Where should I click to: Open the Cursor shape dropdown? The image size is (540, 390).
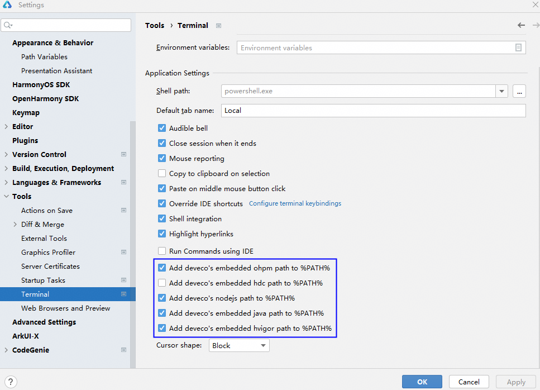[239, 346]
